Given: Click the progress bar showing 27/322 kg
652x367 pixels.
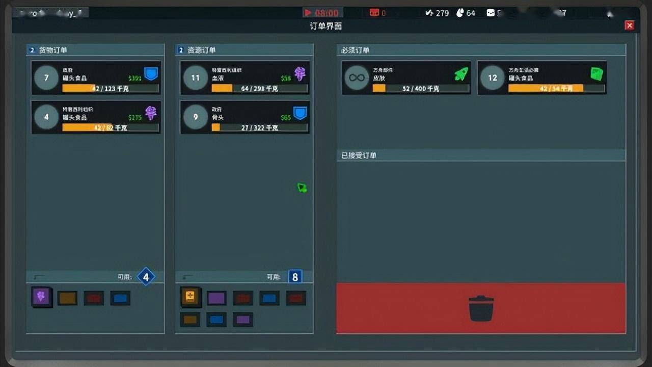Looking at the screenshot, I should tap(259, 127).
